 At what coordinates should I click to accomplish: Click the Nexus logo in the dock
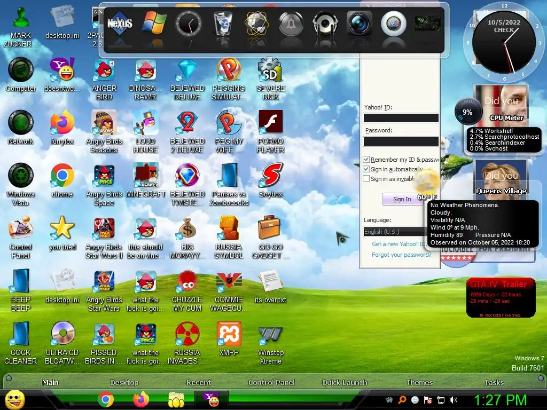[120, 23]
